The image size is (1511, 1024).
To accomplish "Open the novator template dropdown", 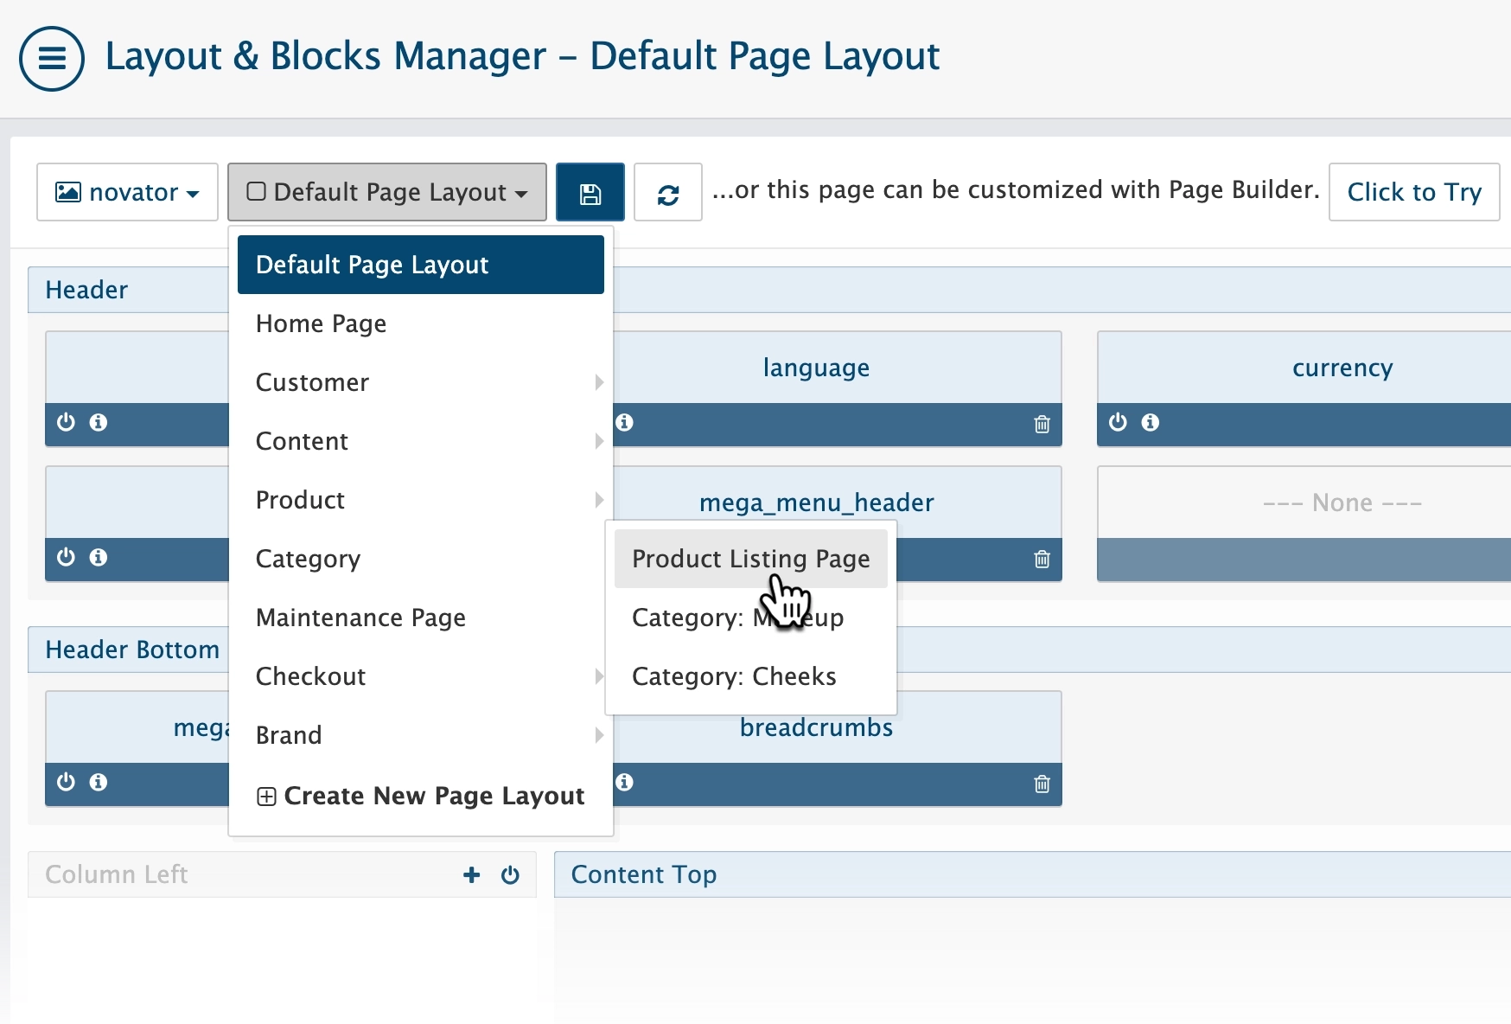I will (127, 192).
